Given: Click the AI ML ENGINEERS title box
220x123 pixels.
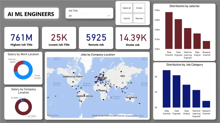Looking at the screenshot, I should tap(31, 13).
